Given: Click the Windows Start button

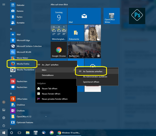Looking at the screenshot, I should click(x=4, y=133).
